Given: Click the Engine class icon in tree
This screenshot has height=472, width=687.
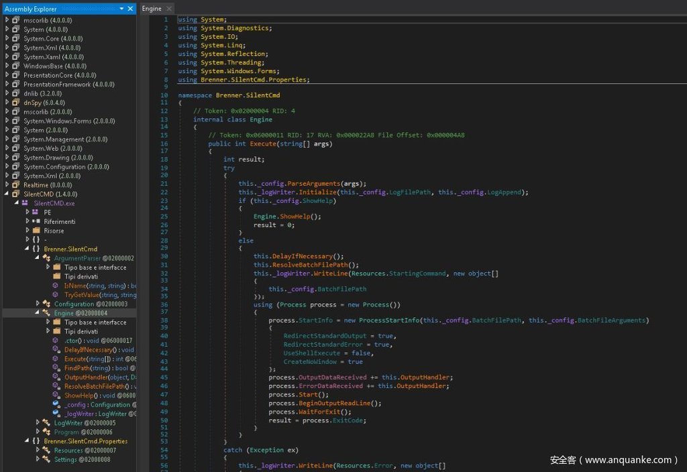Looking at the screenshot, I should pyautogui.click(x=46, y=312).
